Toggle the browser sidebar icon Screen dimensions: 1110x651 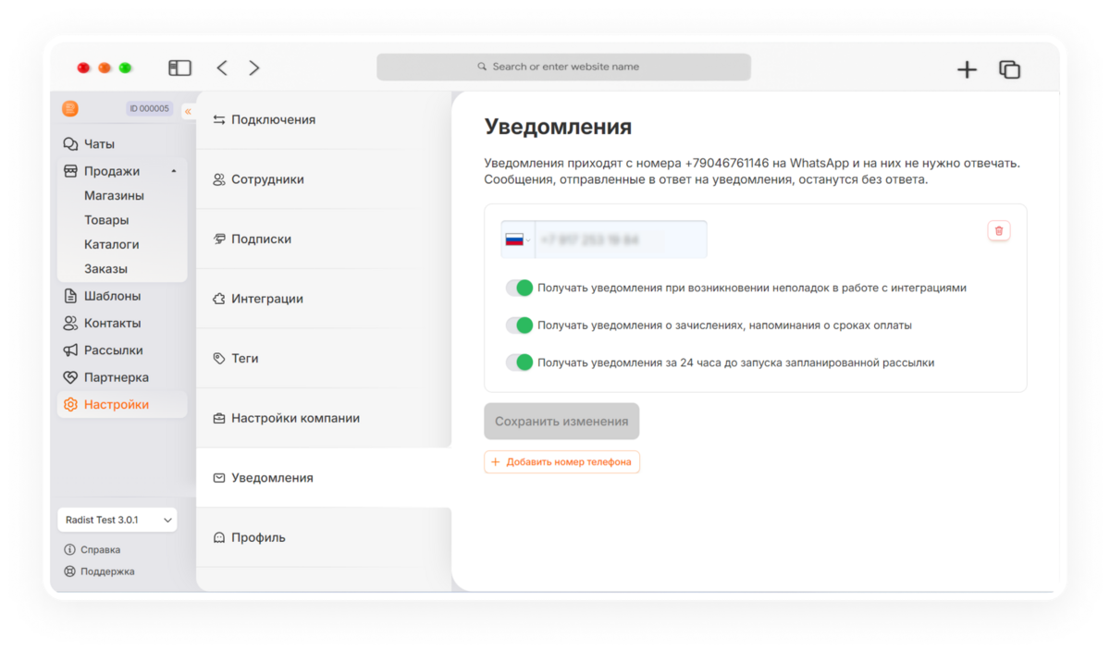(x=179, y=68)
